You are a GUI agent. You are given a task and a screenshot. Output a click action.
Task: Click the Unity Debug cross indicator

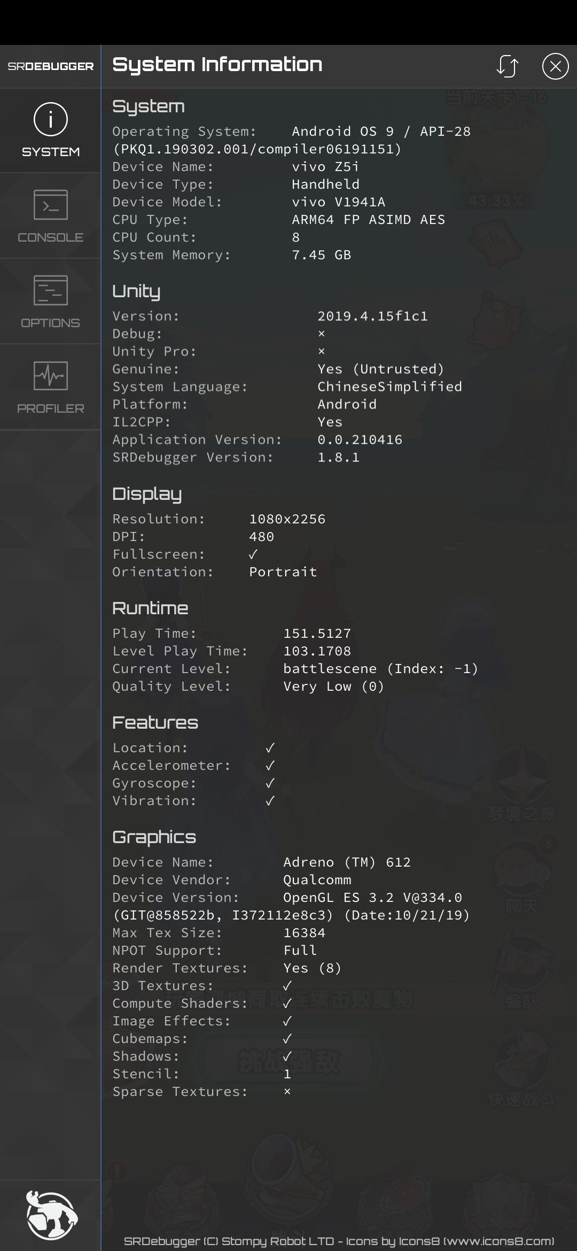click(x=322, y=334)
